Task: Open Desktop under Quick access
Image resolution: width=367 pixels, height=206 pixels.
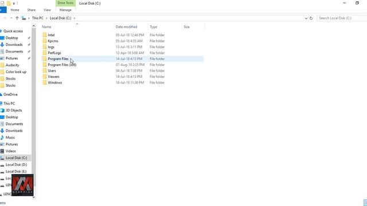Action: click(x=11, y=38)
